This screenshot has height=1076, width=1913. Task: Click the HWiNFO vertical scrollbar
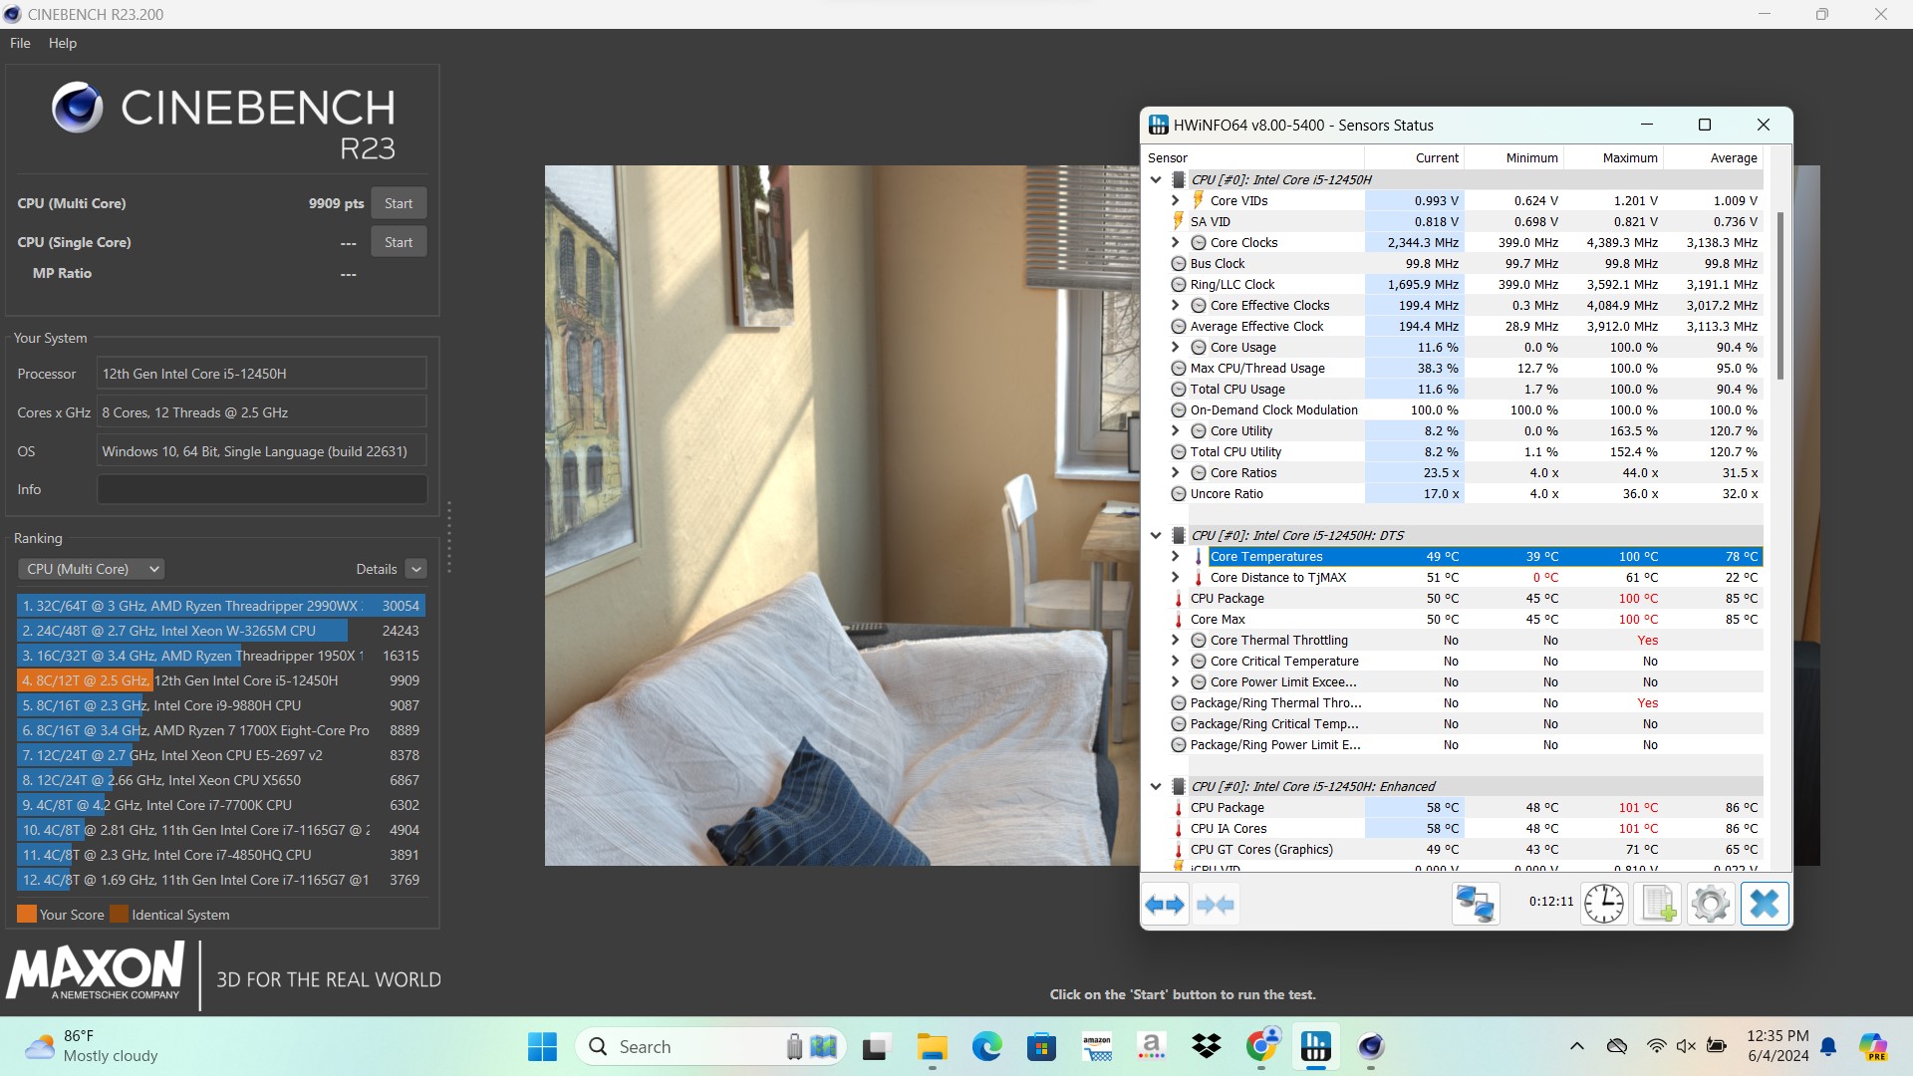(x=1780, y=294)
